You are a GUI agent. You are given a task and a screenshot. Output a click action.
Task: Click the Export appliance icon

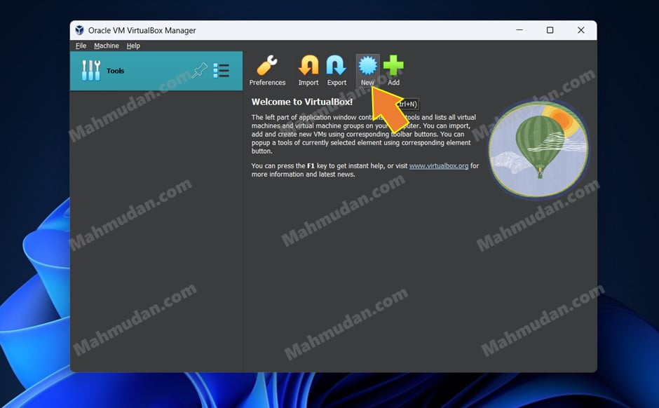pyautogui.click(x=337, y=67)
